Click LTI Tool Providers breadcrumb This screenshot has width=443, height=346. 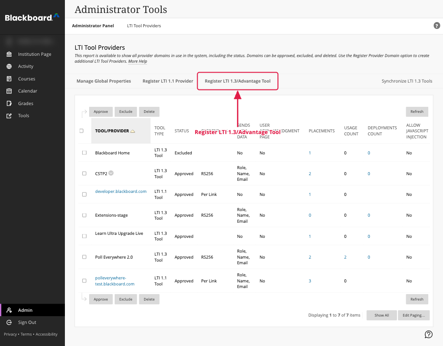144,26
